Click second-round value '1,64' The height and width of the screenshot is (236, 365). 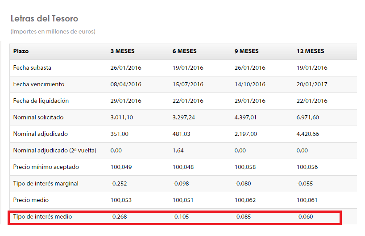(178, 151)
